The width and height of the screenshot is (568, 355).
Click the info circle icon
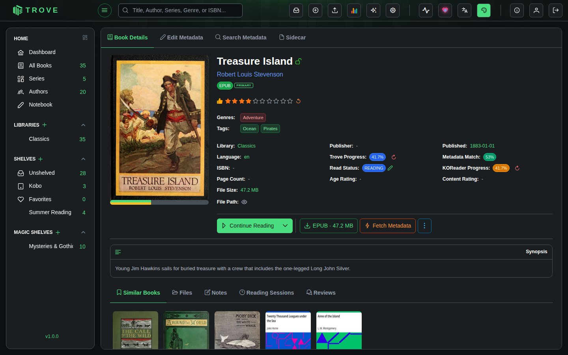coord(517,10)
